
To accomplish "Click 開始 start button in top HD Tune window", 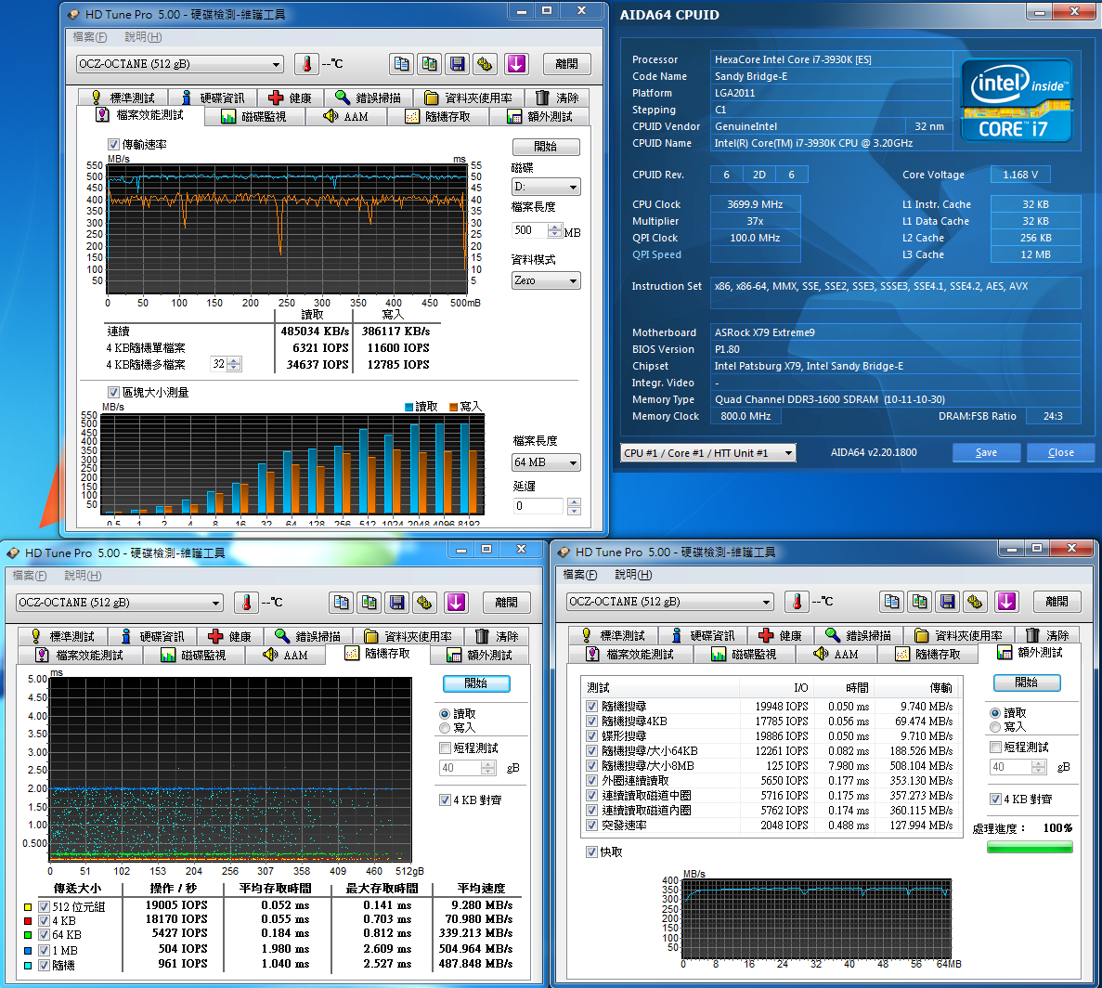I will [x=546, y=147].
